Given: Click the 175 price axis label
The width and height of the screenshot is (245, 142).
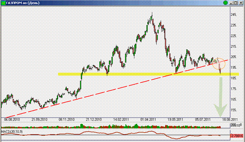Looking at the screenshot, I should tap(233, 89).
